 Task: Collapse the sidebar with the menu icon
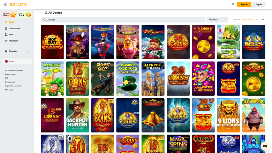[5, 5]
